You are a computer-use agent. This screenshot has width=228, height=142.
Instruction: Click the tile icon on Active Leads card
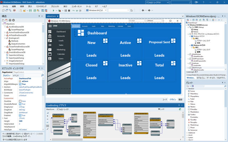pos(139,41)
